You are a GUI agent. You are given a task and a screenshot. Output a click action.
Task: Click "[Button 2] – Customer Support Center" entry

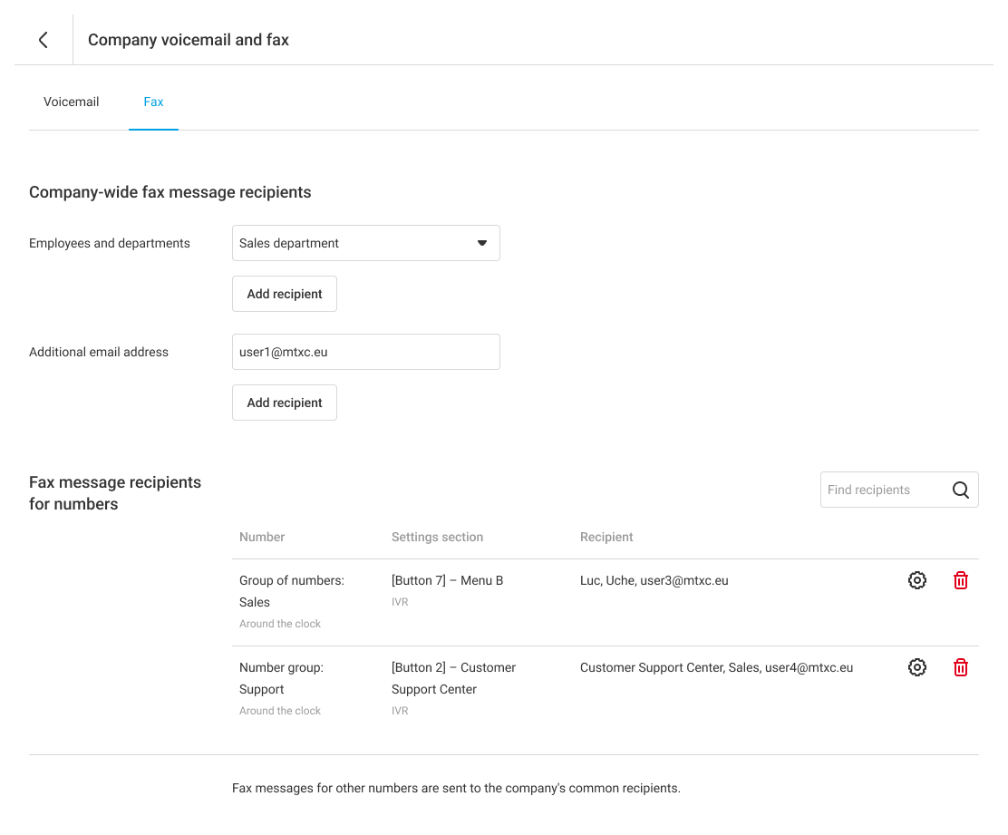point(453,678)
